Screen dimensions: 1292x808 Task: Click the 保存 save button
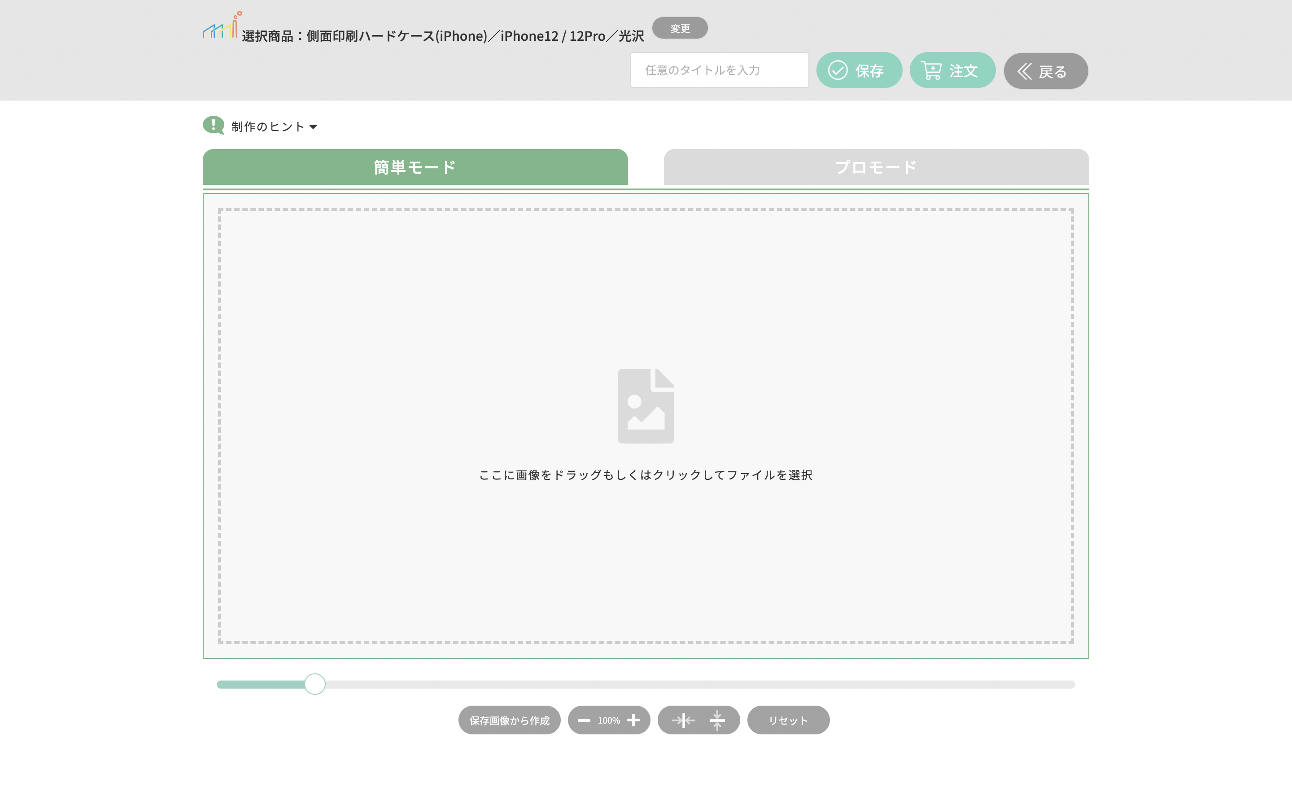[859, 70]
